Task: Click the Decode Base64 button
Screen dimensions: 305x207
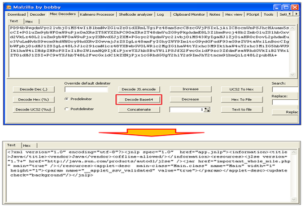Action: (x=139, y=99)
